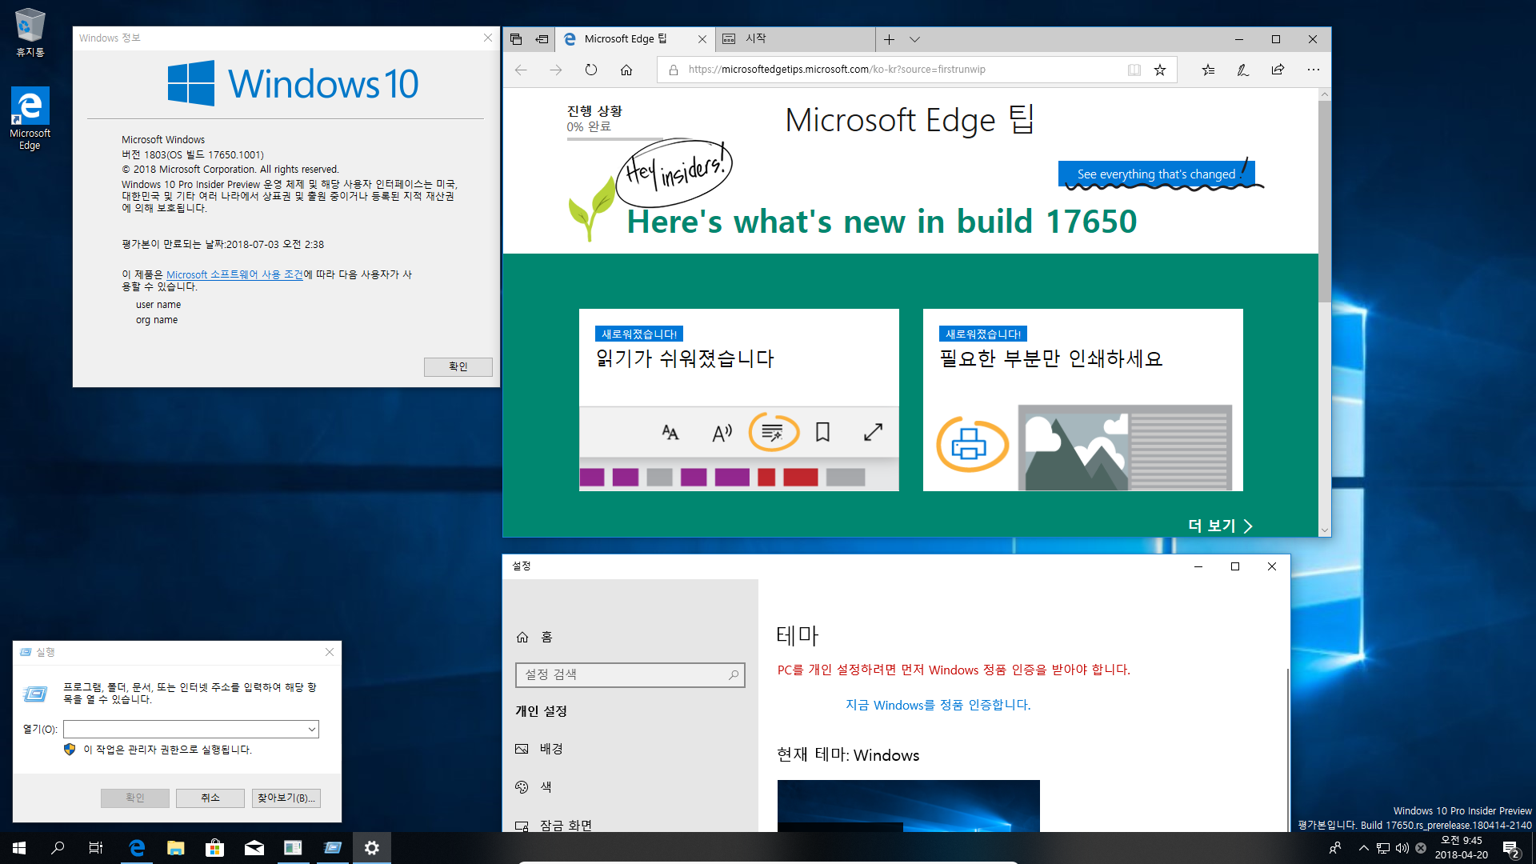Open new tab with plus icon
1536x864 pixels.
tap(889, 39)
